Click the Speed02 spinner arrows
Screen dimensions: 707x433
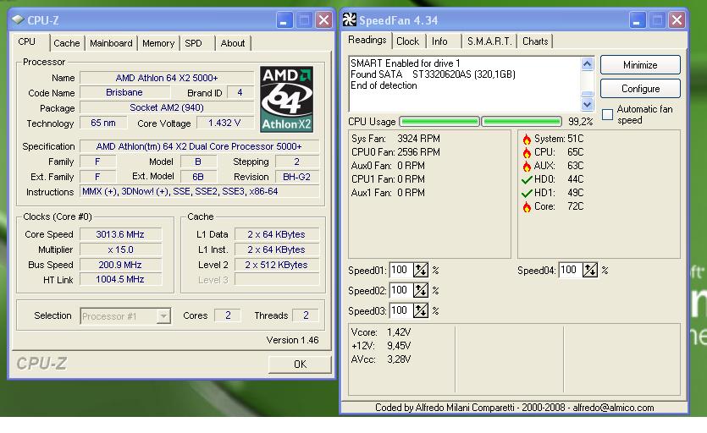(x=421, y=291)
